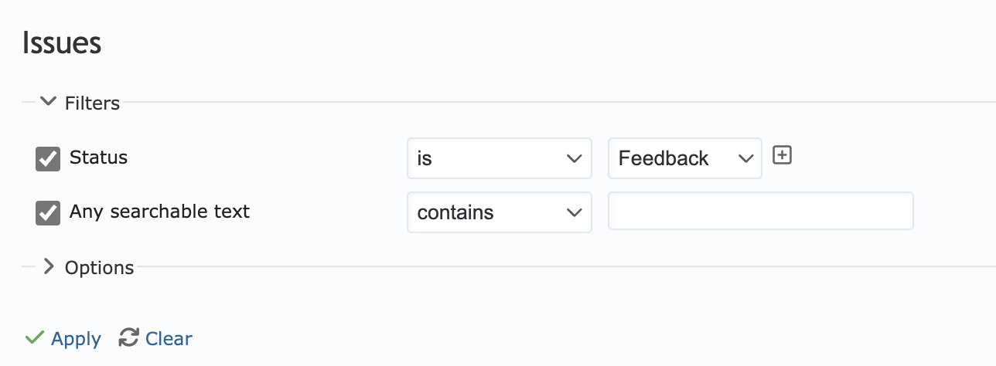Expand the Options section chevron

[48, 266]
